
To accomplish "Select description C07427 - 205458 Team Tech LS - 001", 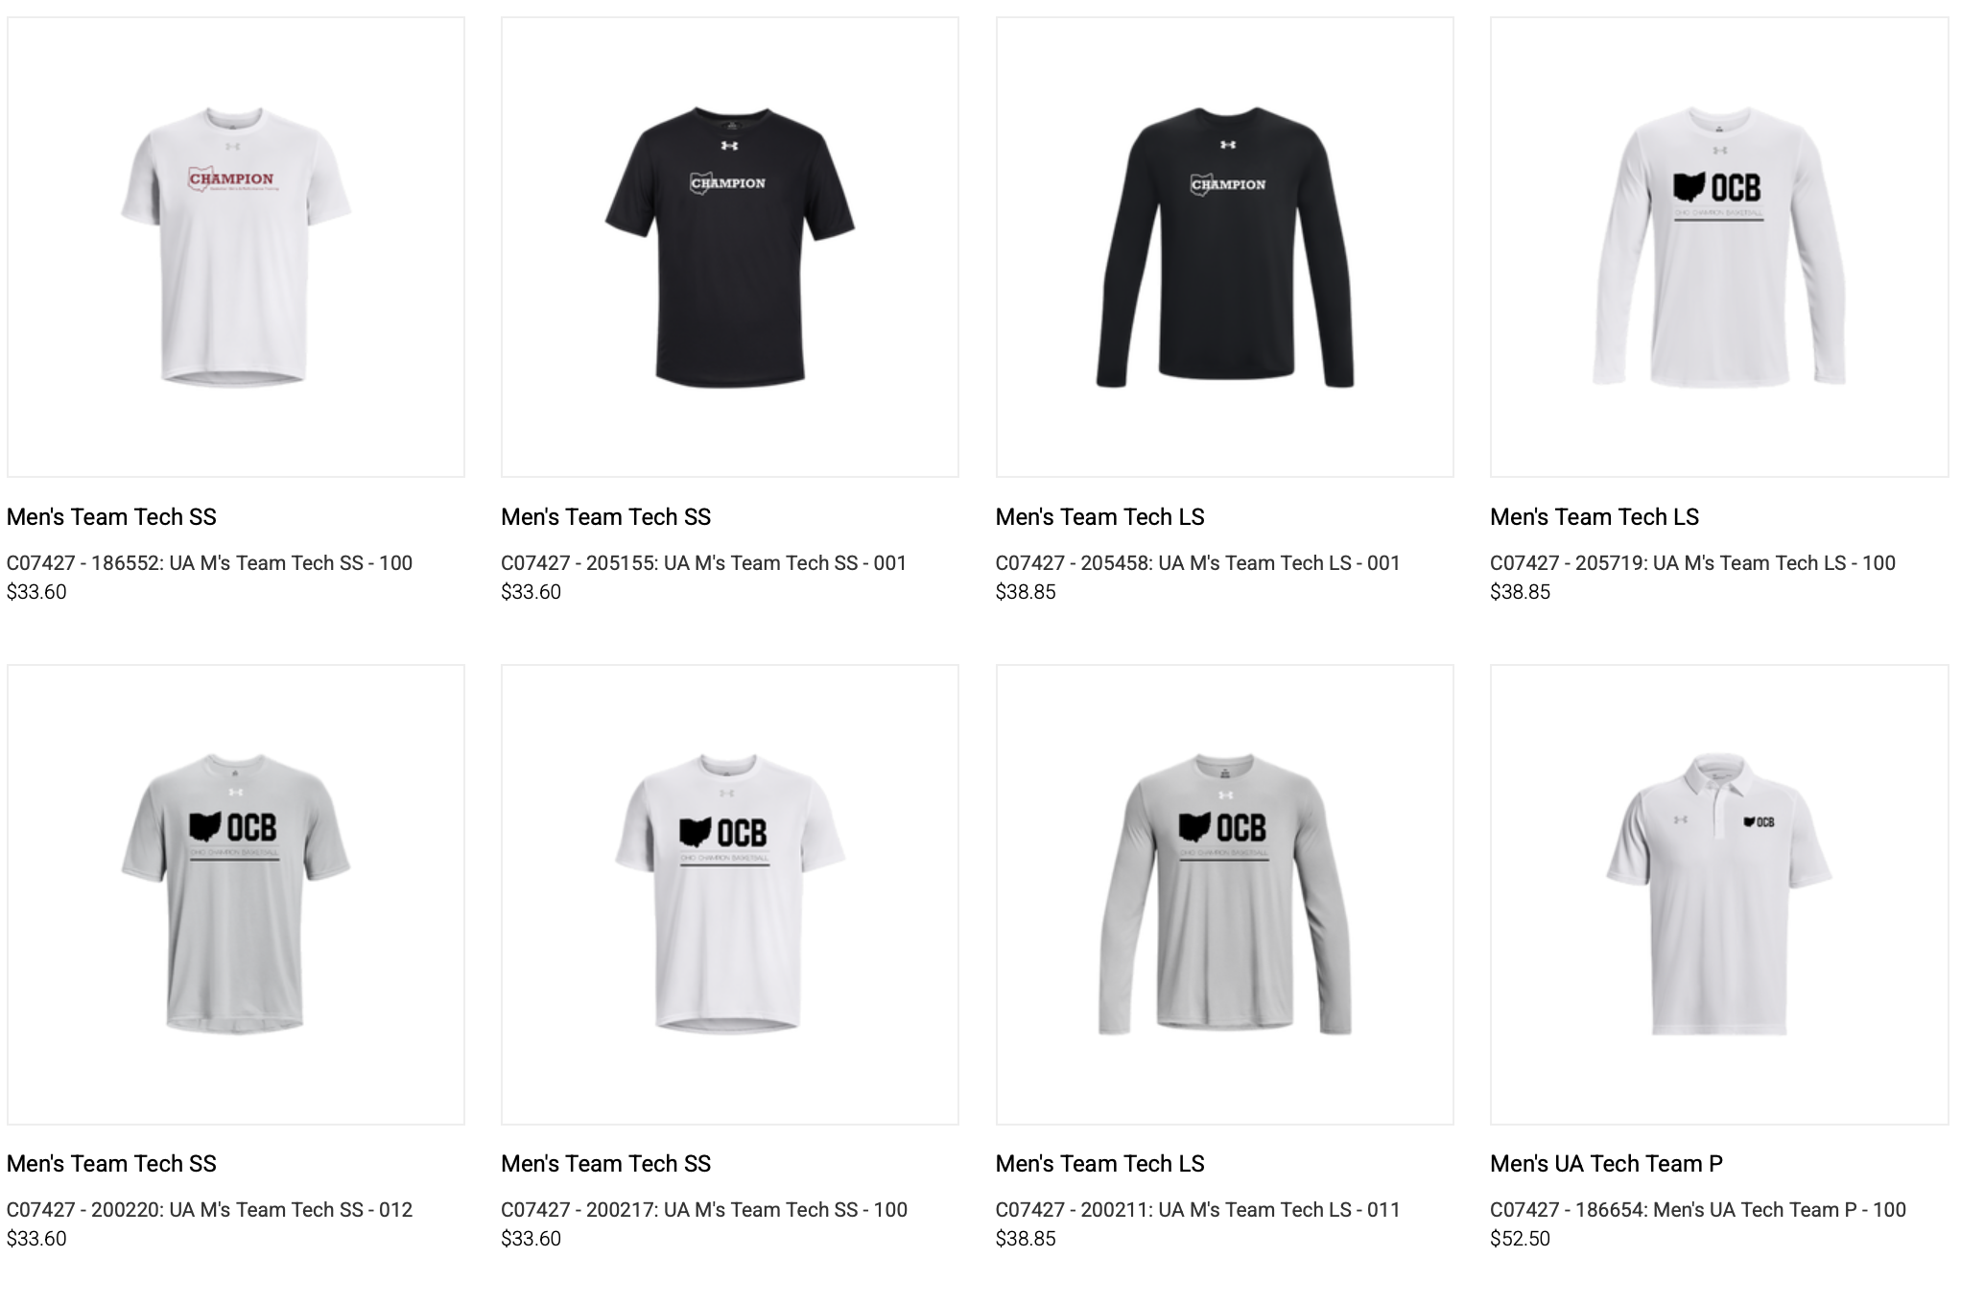I will (x=1197, y=563).
